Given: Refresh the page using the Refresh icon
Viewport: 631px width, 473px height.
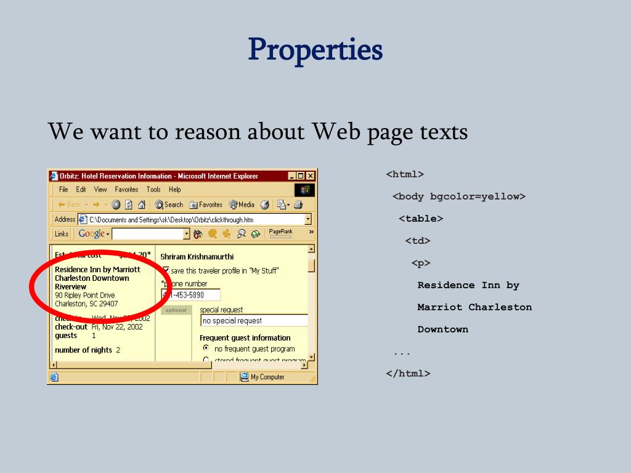Looking at the screenshot, I should coord(129,204).
